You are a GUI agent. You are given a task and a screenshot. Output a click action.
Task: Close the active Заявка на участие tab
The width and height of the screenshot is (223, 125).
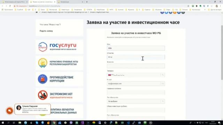coord(55,2)
